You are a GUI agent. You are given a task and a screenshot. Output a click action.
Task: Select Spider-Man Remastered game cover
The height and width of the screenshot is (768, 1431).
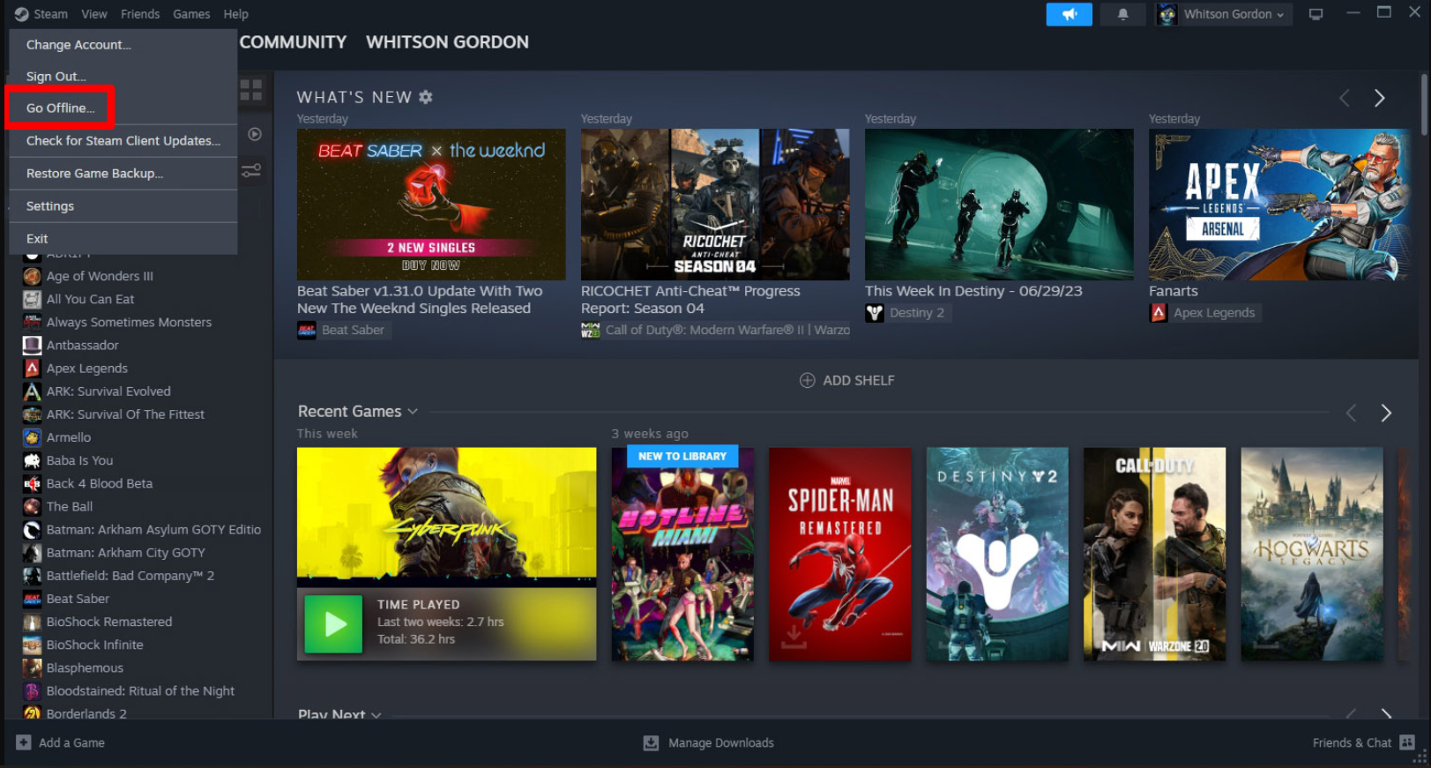coord(839,554)
